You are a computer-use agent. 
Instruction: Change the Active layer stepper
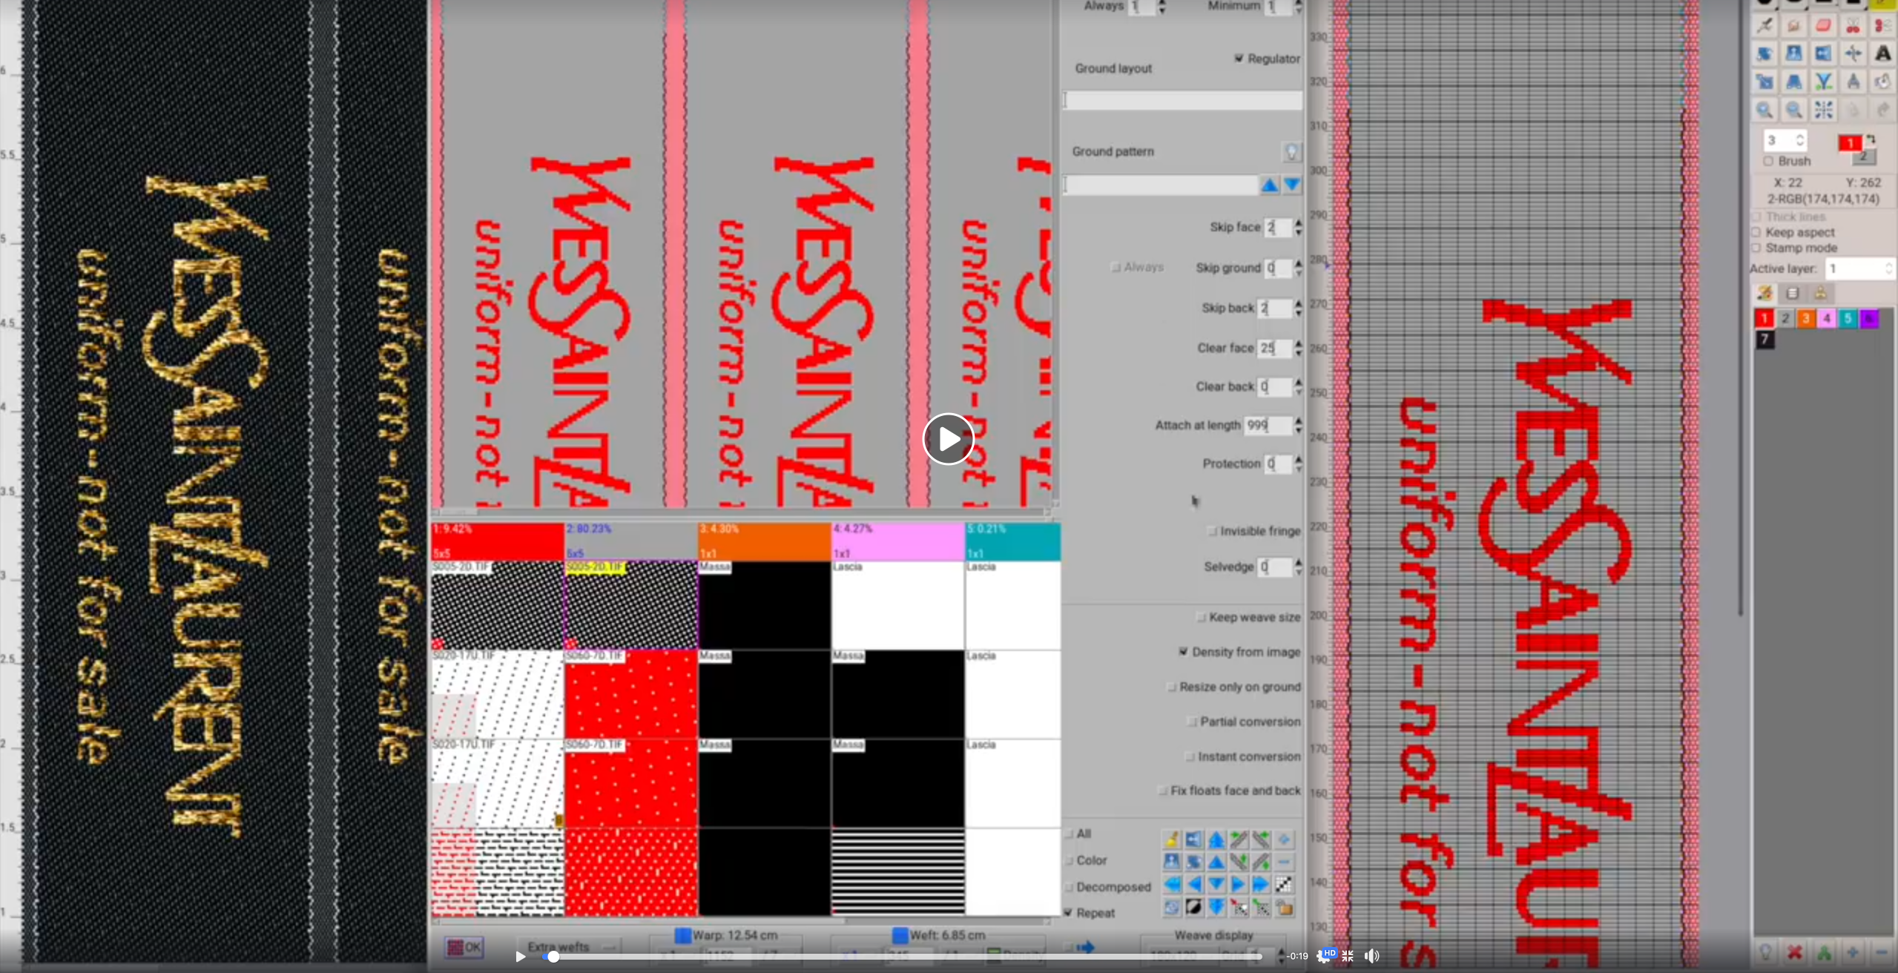(1888, 268)
